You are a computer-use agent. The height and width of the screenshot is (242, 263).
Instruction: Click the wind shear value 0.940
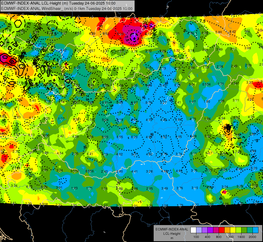[x=235, y=83]
